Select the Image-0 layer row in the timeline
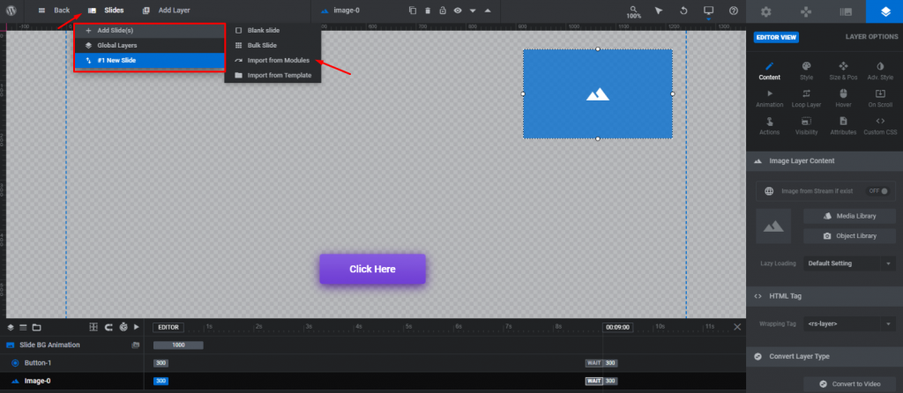This screenshot has width=903, height=393. [x=72, y=381]
